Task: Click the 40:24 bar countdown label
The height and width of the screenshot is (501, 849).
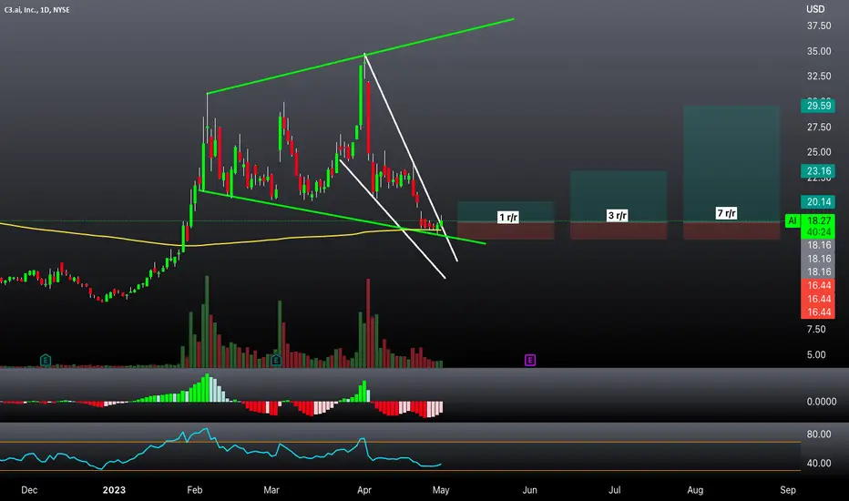Action: pos(818,232)
